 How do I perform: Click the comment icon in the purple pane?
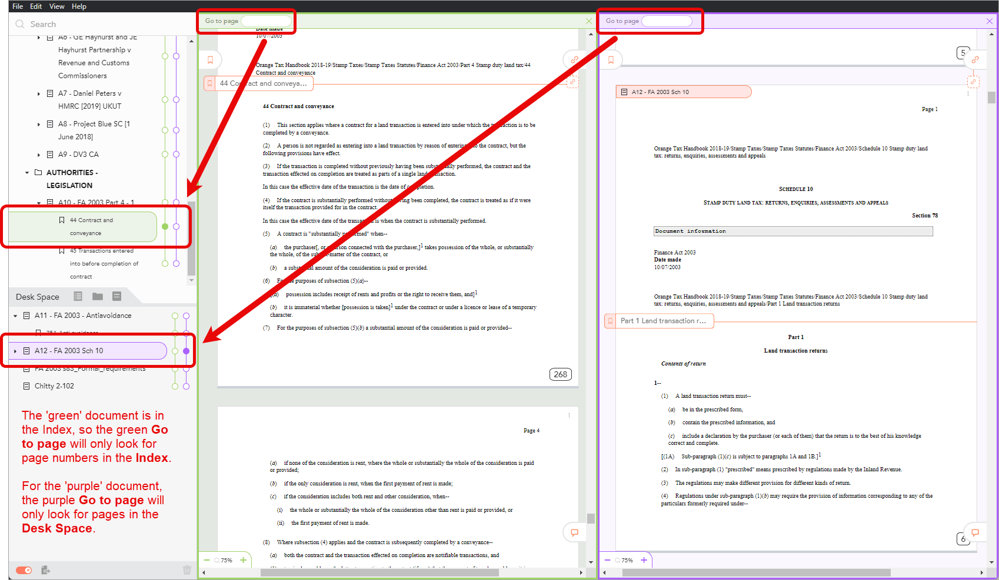tap(975, 532)
